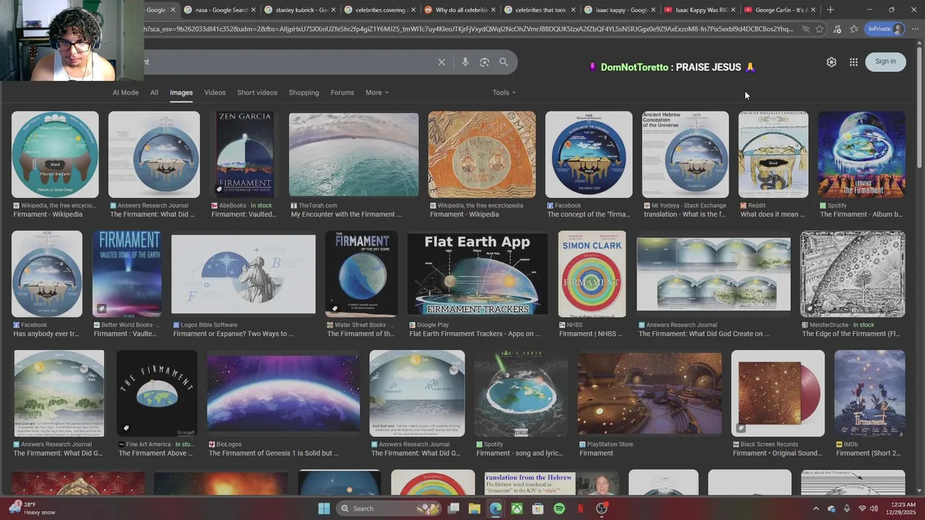Open the Favorites list icon in Edge toolbar
The width and height of the screenshot is (925, 520).
click(x=853, y=29)
